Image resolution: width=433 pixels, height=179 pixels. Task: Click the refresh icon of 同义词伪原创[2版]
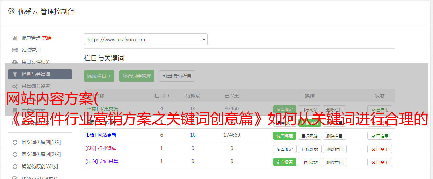pyautogui.click(x=15, y=154)
